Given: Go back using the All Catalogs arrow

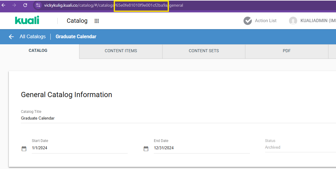Looking at the screenshot, I should (x=11, y=37).
